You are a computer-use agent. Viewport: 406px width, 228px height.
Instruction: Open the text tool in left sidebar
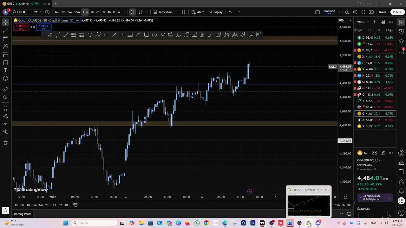coord(5,70)
